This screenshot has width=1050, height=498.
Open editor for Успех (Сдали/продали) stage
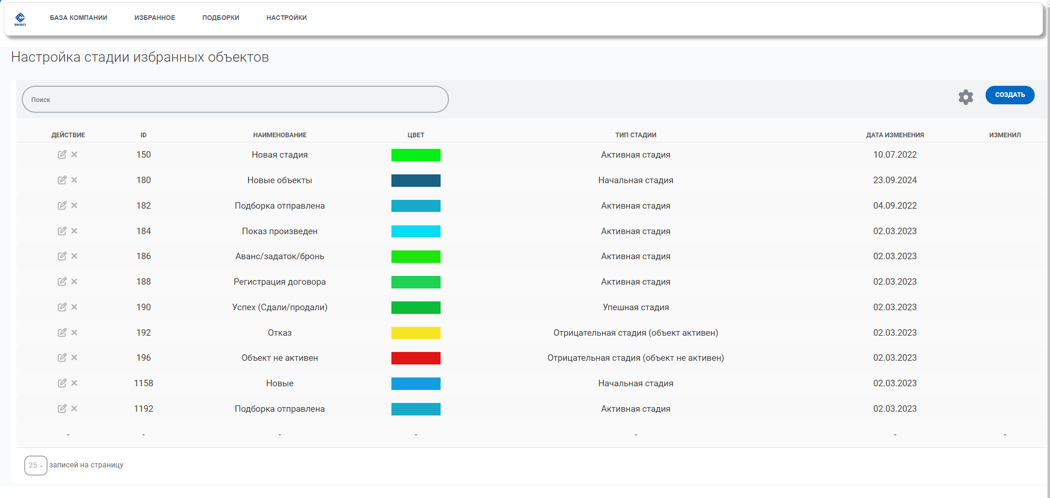point(62,307)
